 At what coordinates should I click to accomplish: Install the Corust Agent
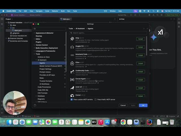(x=141, y=80)
